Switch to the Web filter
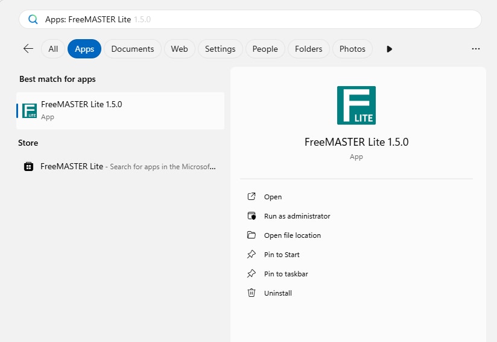The image size is (497, 342). [179, 49]
